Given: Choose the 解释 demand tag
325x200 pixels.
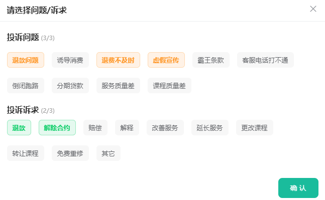Looking at the screenshot, I should pyautogui.click(x=127, y=128).
